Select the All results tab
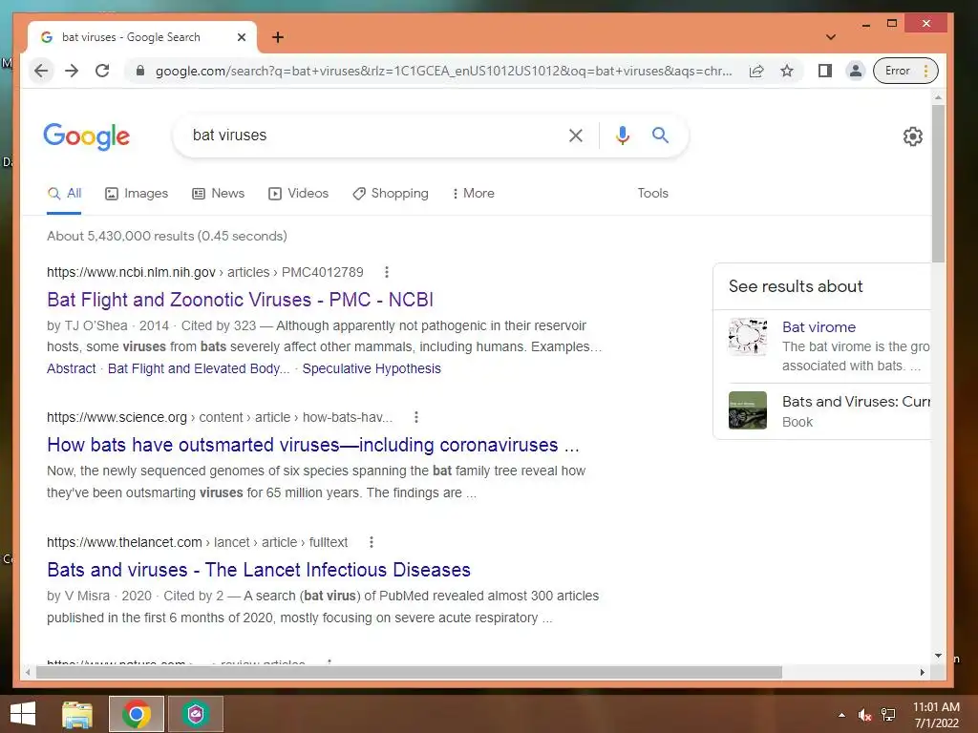The image size is (978, 733). (64, 193)
